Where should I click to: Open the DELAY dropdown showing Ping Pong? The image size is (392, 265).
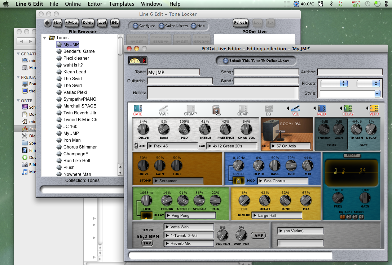coord(190,215)
